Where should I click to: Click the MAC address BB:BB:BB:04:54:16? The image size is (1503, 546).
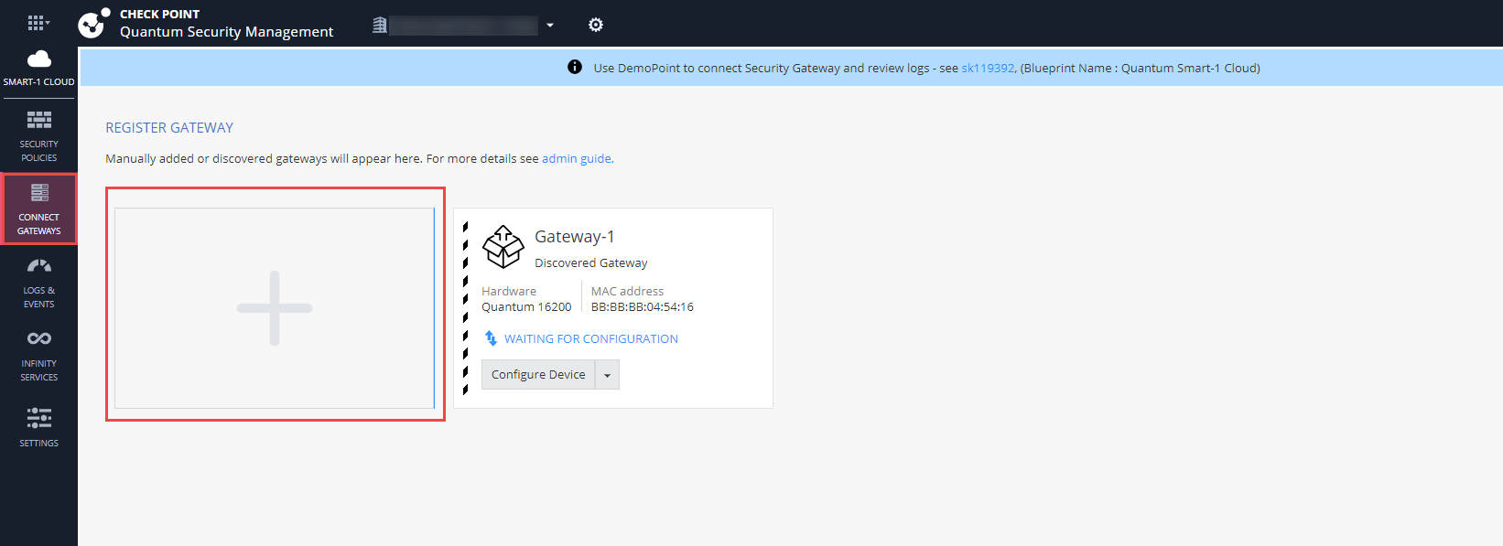pyautogui.click(x=643, y=307)
